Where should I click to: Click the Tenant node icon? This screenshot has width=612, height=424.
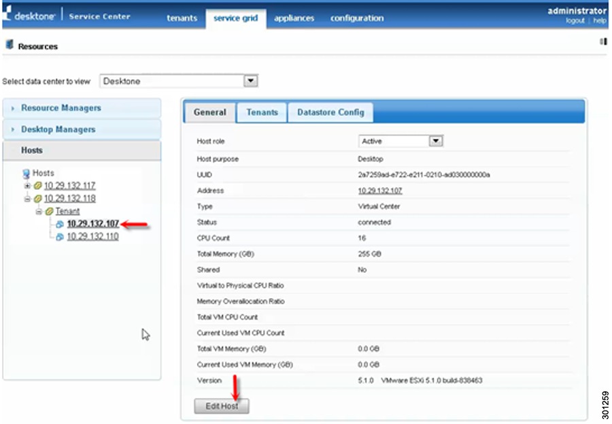(49, 212)
